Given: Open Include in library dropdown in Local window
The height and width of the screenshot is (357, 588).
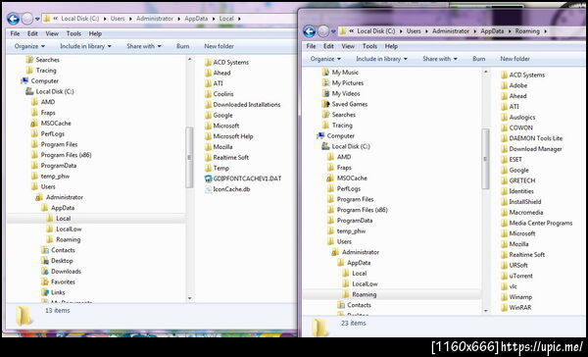Looking at the screenshot, I should point(85,46).
